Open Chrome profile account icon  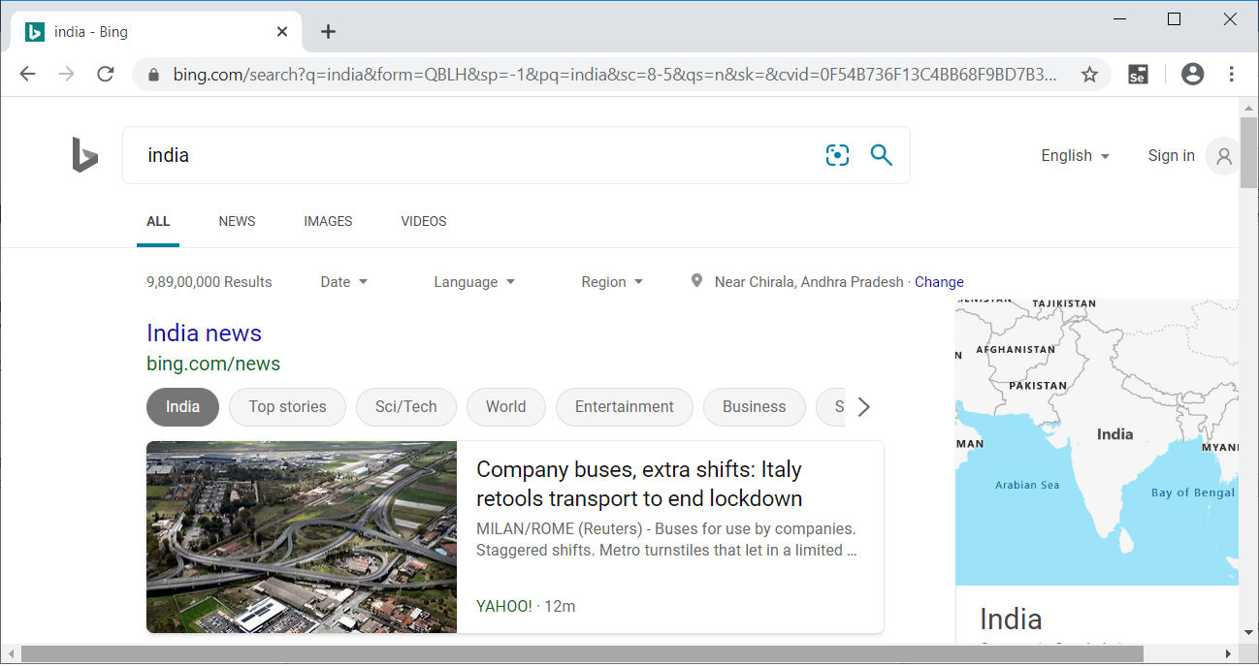point(1193,74)
